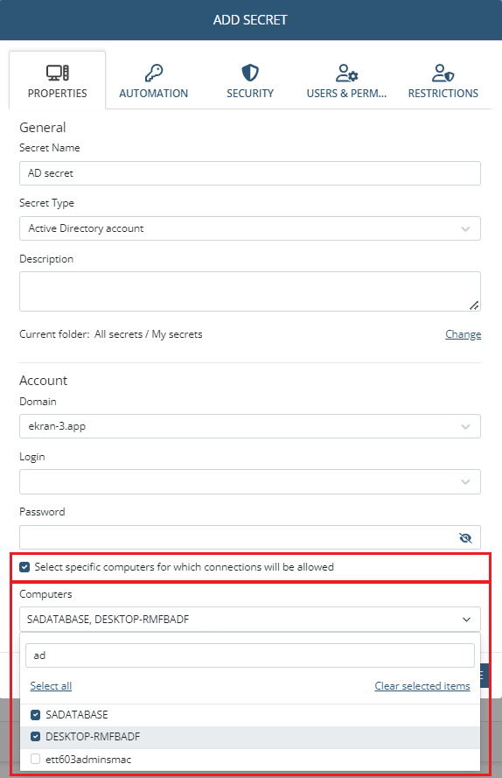Image resolution: width=502 pixels, height=778 pixels.
Task: Toggle password visibility eye icon
Action: click(465, 538)
